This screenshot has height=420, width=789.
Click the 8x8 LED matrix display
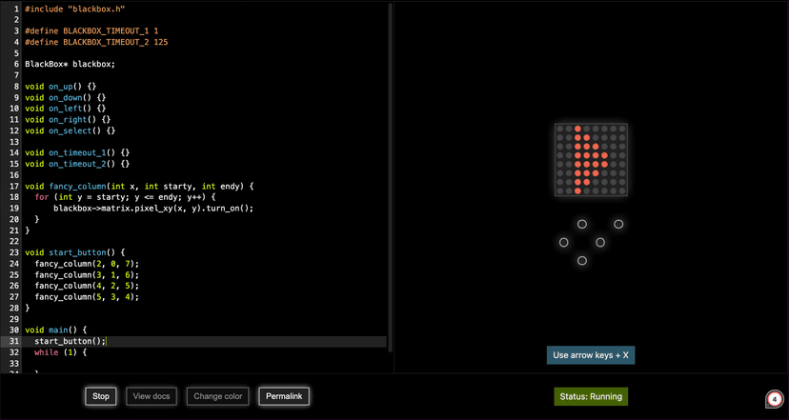pos(591,160)
